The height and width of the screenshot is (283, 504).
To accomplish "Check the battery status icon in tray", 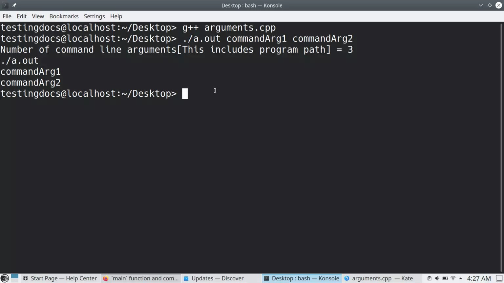I will (445, 278).
